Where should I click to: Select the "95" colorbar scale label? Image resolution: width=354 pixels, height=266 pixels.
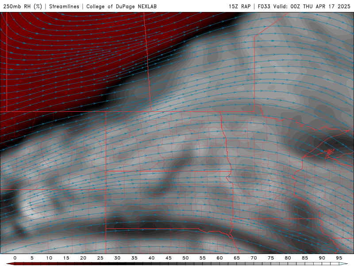(339, 258)
